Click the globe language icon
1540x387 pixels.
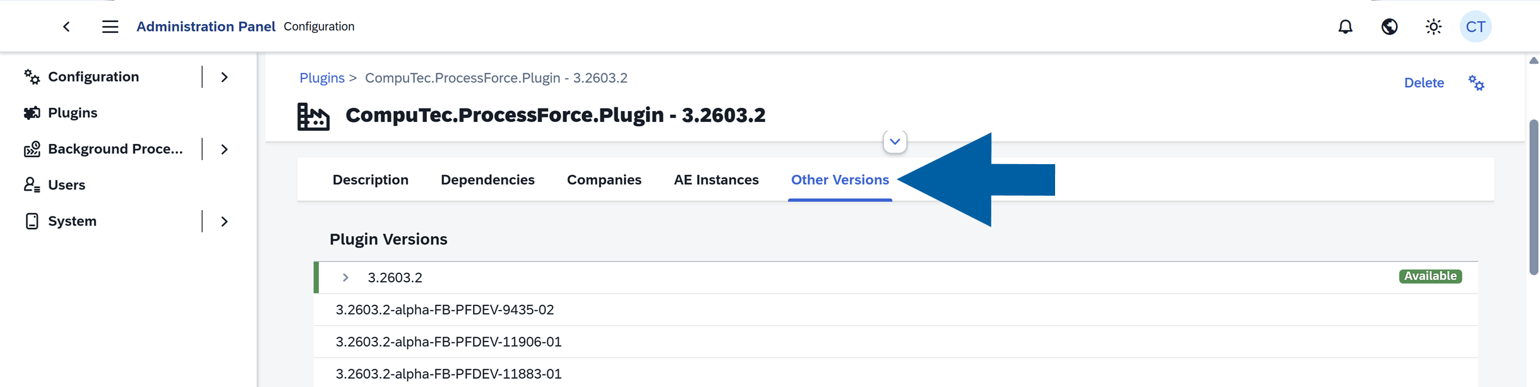pos(1389,27)
